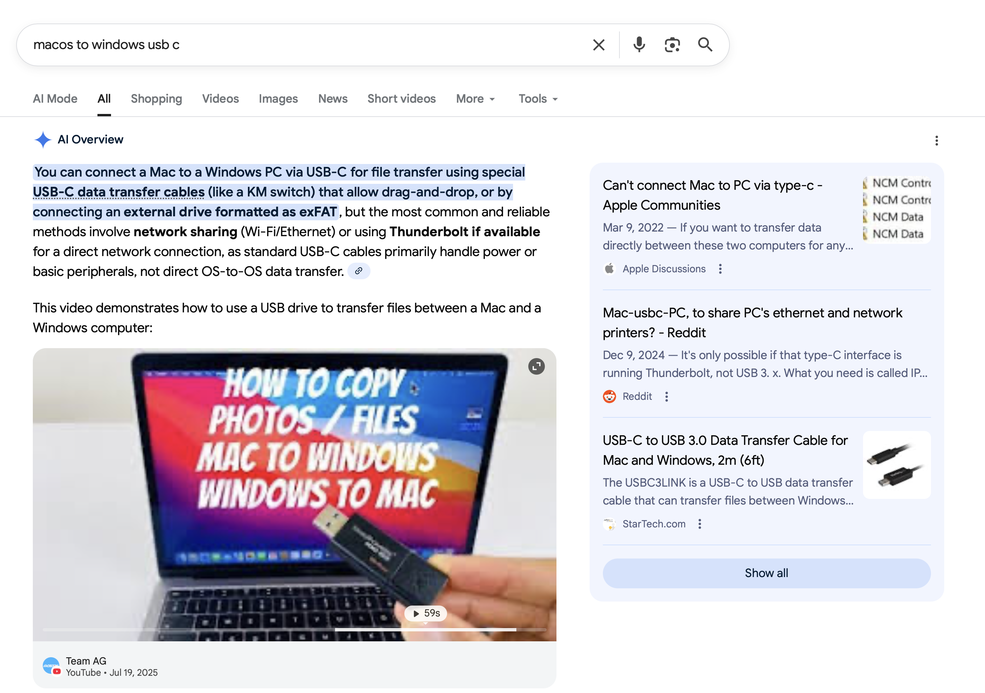The height and width of the screenshot is (693, 985).
Task: Click the video progress bar
Action: 294,629
